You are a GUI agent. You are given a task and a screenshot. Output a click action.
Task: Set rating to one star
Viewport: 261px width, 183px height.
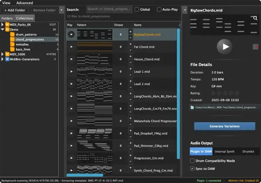point(213,93)
